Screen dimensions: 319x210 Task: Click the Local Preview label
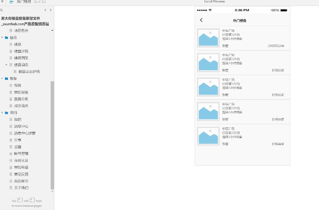pos(215,2)
